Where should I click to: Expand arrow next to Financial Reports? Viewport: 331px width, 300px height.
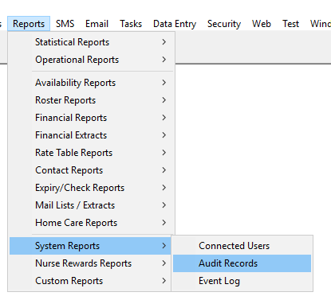164,118
